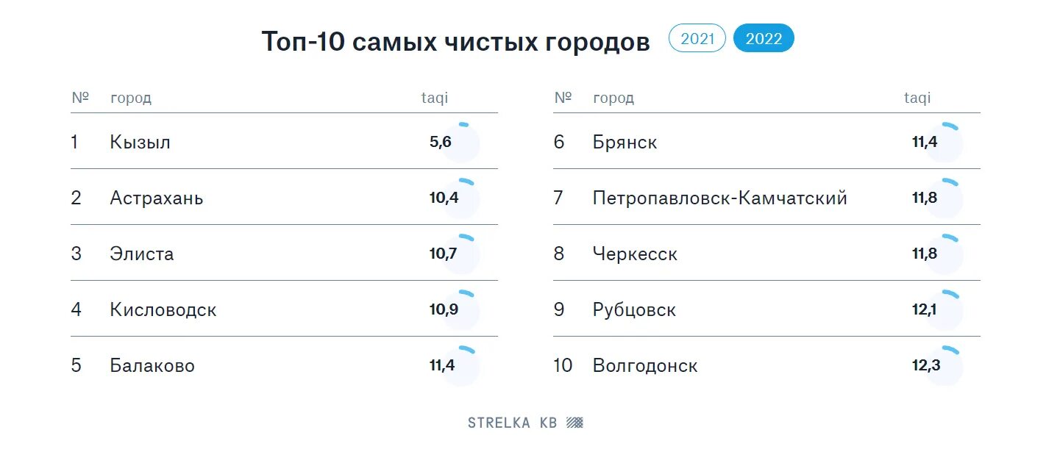Select the 2022 year tab
1046x452 pixels.
(x=764, y=39)
